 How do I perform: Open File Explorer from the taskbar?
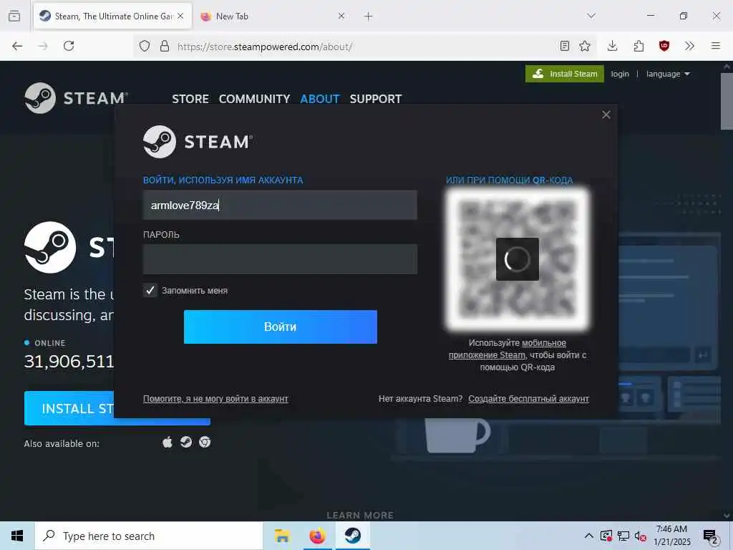[x=282, y=536]
